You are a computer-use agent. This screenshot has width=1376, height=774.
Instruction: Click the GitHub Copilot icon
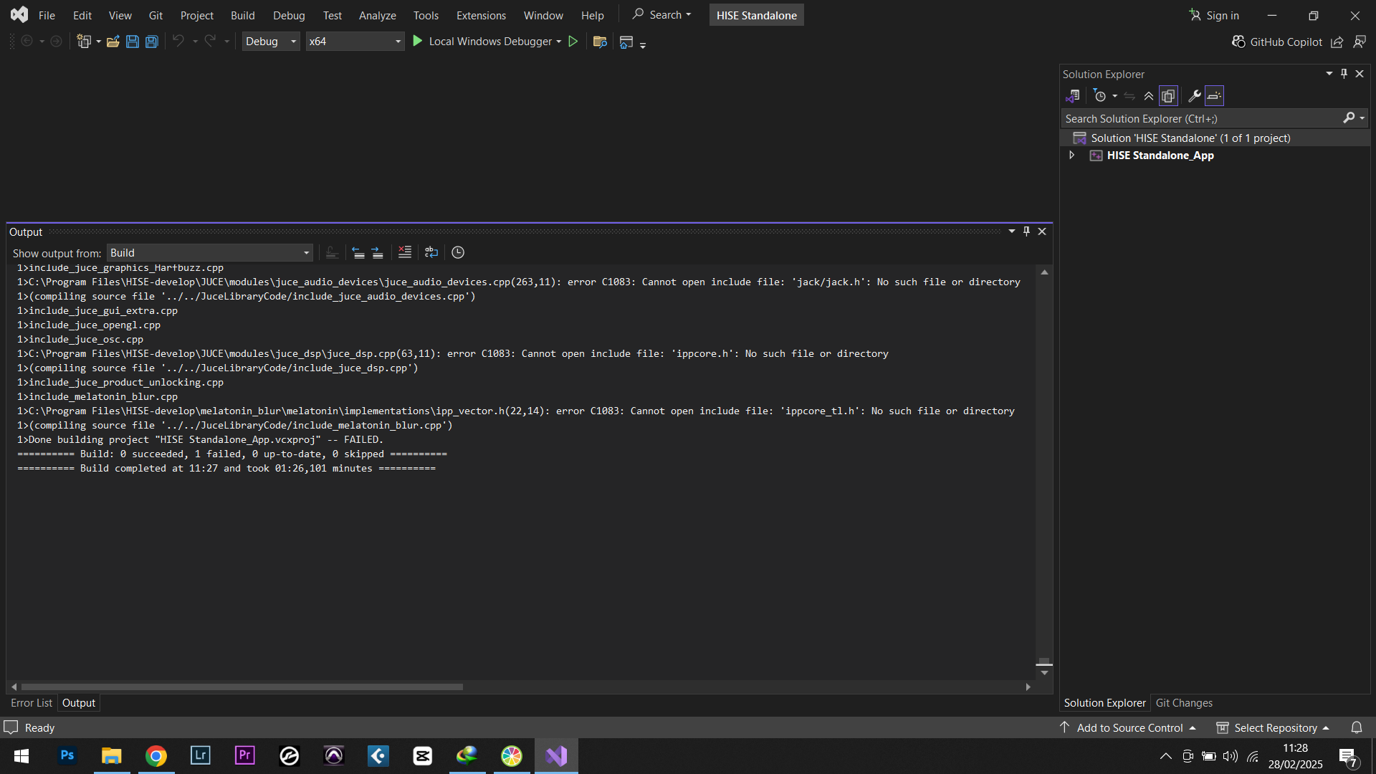point(1238,42)
